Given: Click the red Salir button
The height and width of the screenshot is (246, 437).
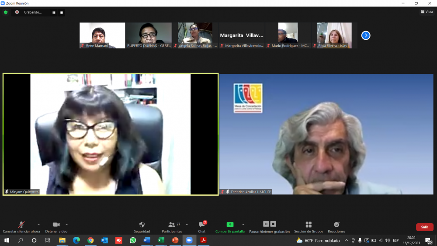Looking at the screenshot, I should click(424, 227).
